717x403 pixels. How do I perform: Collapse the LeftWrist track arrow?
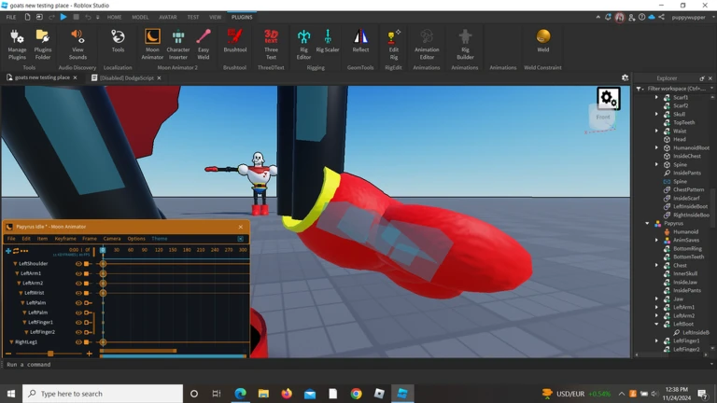(x=21, y=293)
